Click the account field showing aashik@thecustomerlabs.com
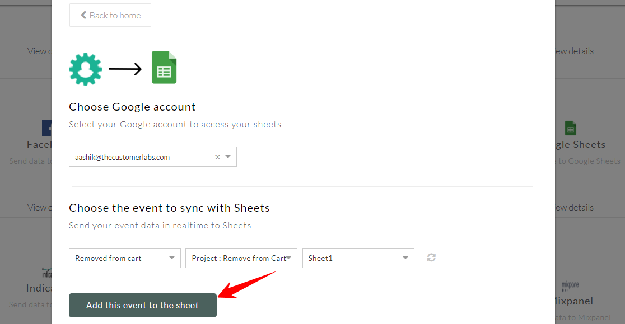This screenshot has height=324, width=625. pos(153,157)
